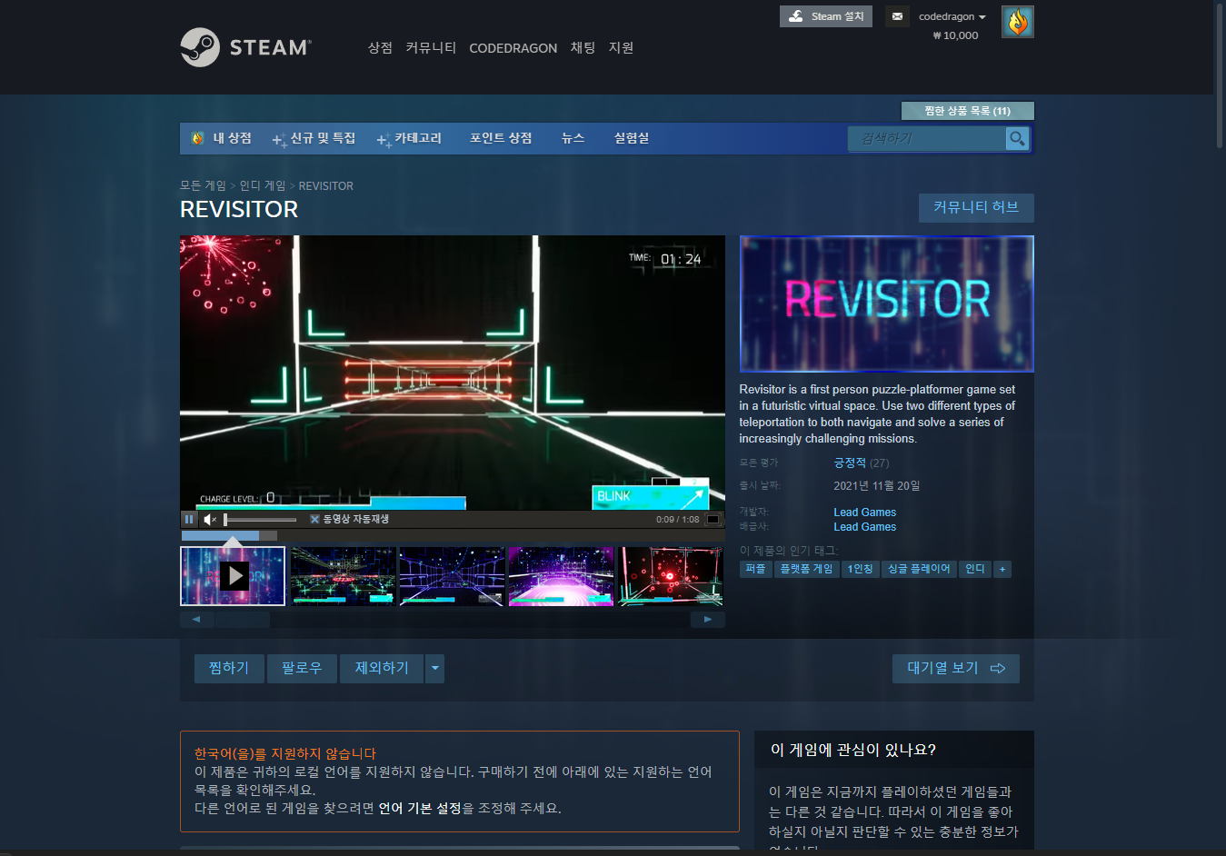Image resolution: width=1226 pixels, height=856 pixels.
Task: Open the ignore options dropdown arrow
Action: tap(435, 668)
